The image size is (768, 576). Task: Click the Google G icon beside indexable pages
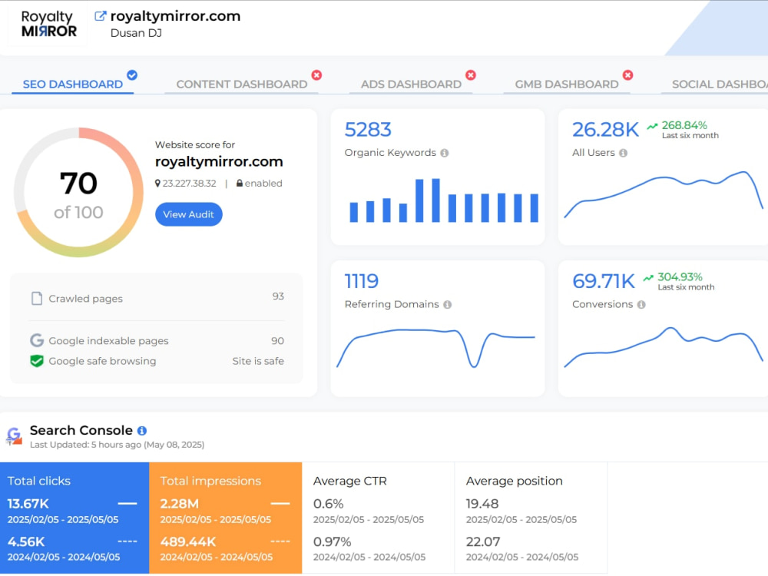(x=37, y=340)
